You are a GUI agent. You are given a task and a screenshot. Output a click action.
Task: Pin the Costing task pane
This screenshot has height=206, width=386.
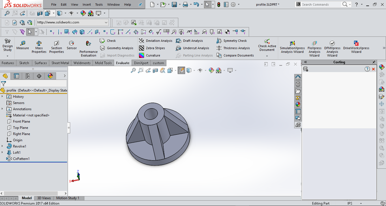(x=374, y=62)
